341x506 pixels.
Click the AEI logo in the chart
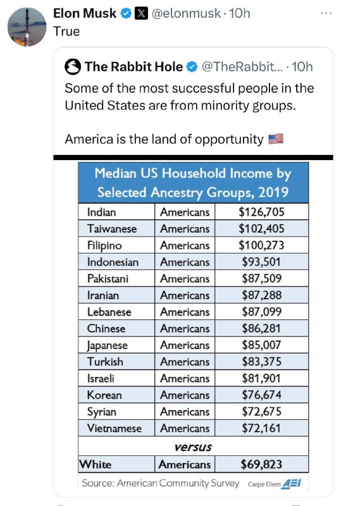point(291,484)
